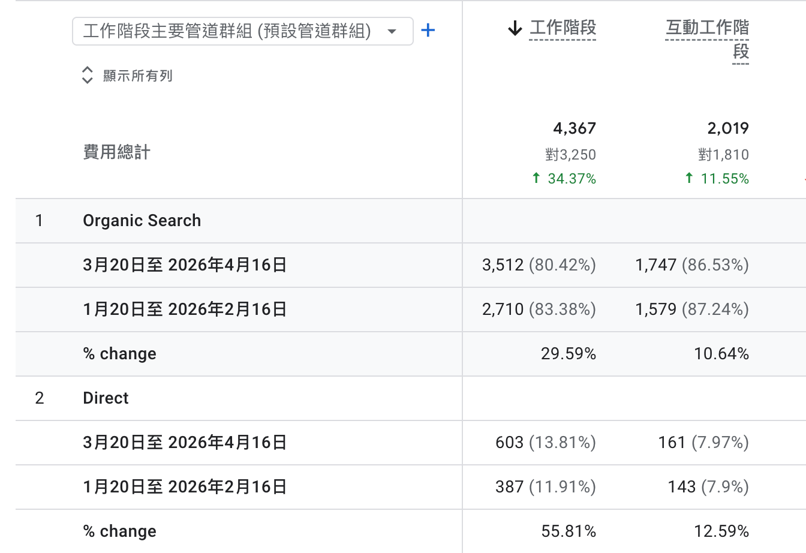Click the 費用總計 totals label

[x=116, y=152]
